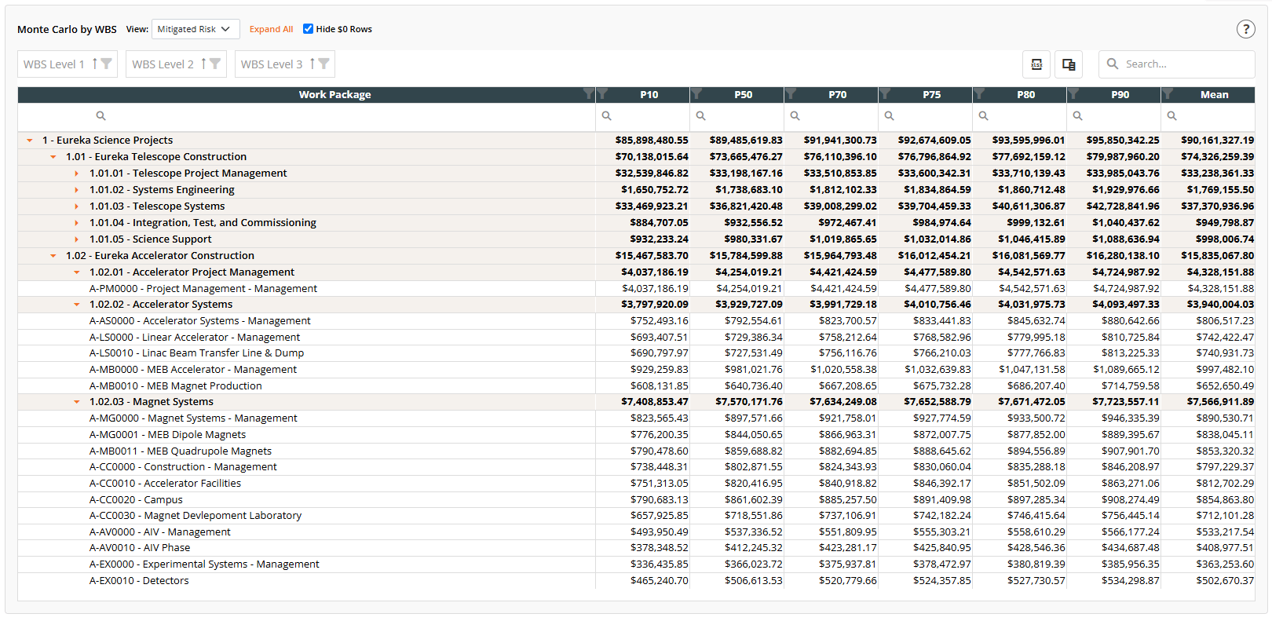
Task: Click the WBS Level 3 filter funnel
Action: [323, 64]
